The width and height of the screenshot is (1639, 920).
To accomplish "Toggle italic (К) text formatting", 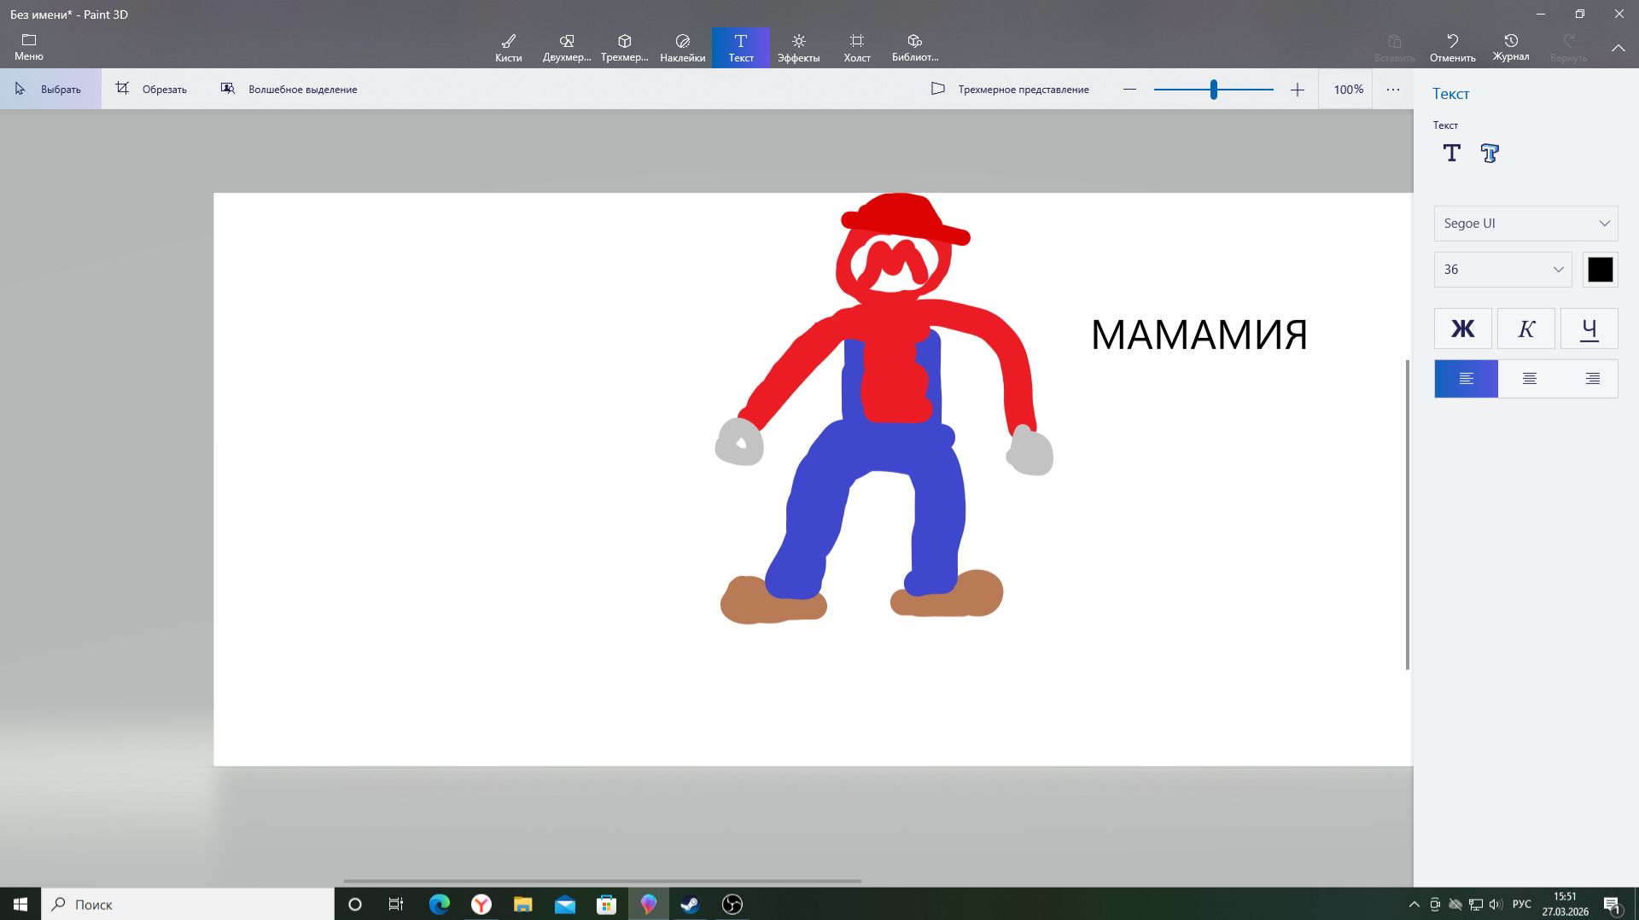I will 1525,329.
